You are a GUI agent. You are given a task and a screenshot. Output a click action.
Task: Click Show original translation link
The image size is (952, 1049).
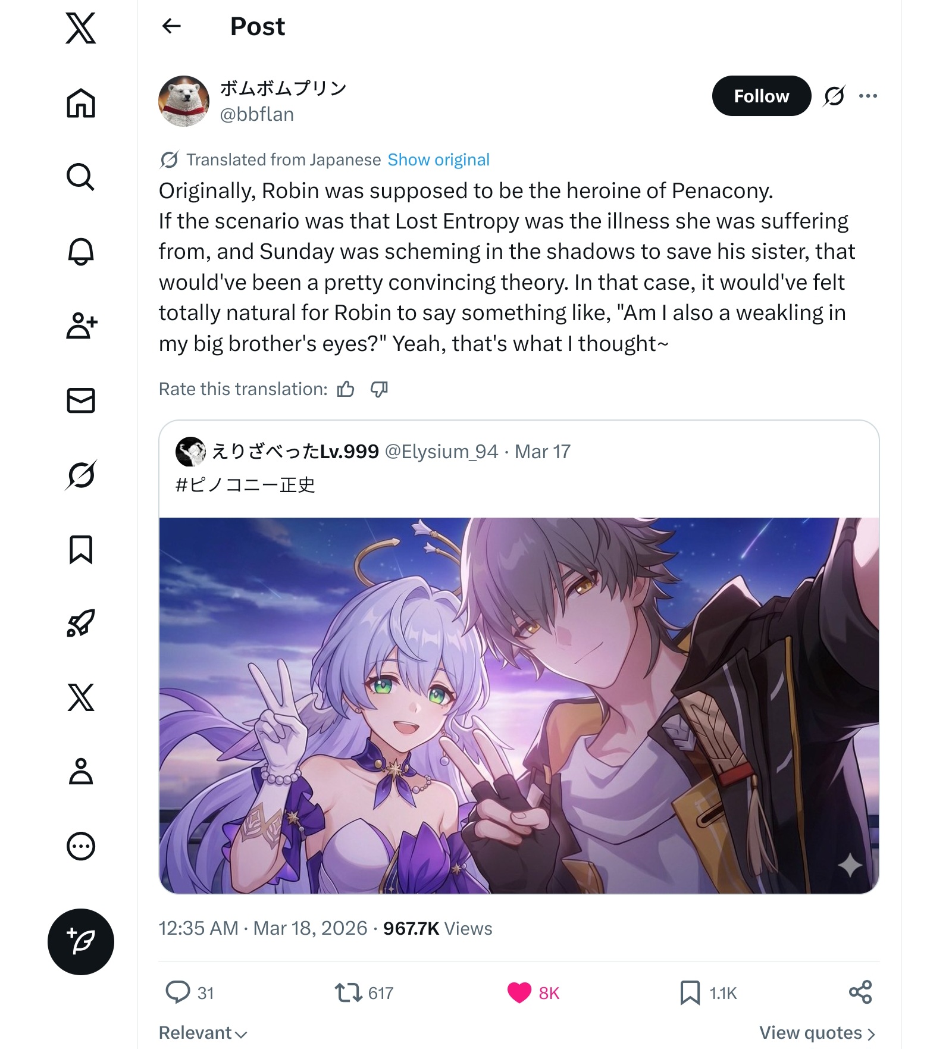point(439,159)
